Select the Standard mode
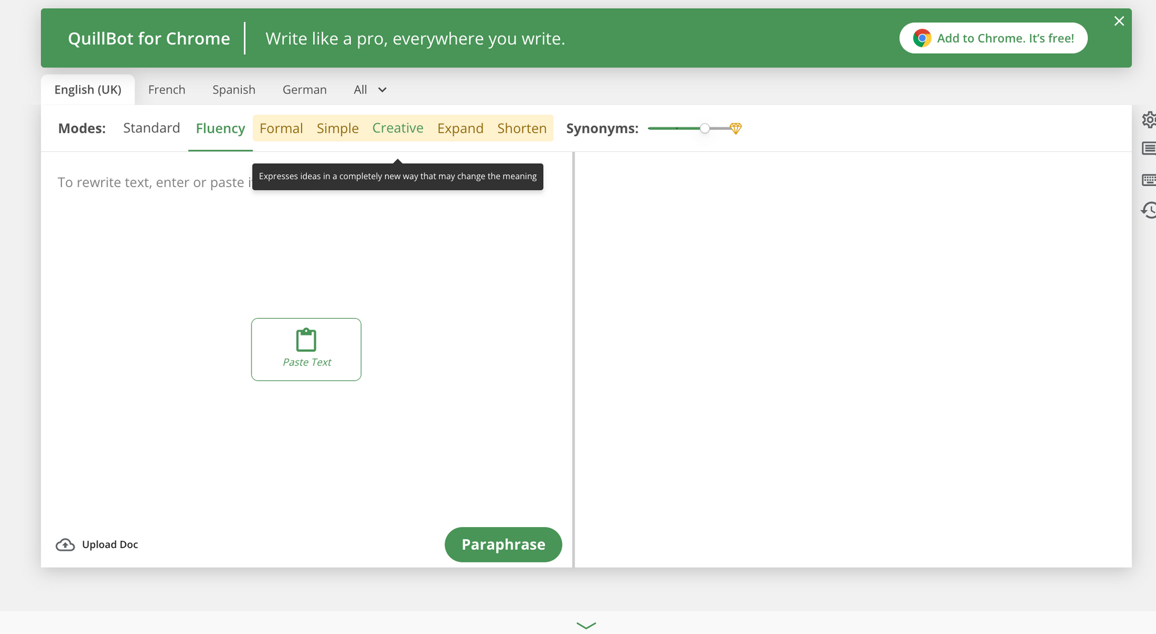The width and height of the screenshot is (1156, 634). pyautogui.click(x=151, y=128)
